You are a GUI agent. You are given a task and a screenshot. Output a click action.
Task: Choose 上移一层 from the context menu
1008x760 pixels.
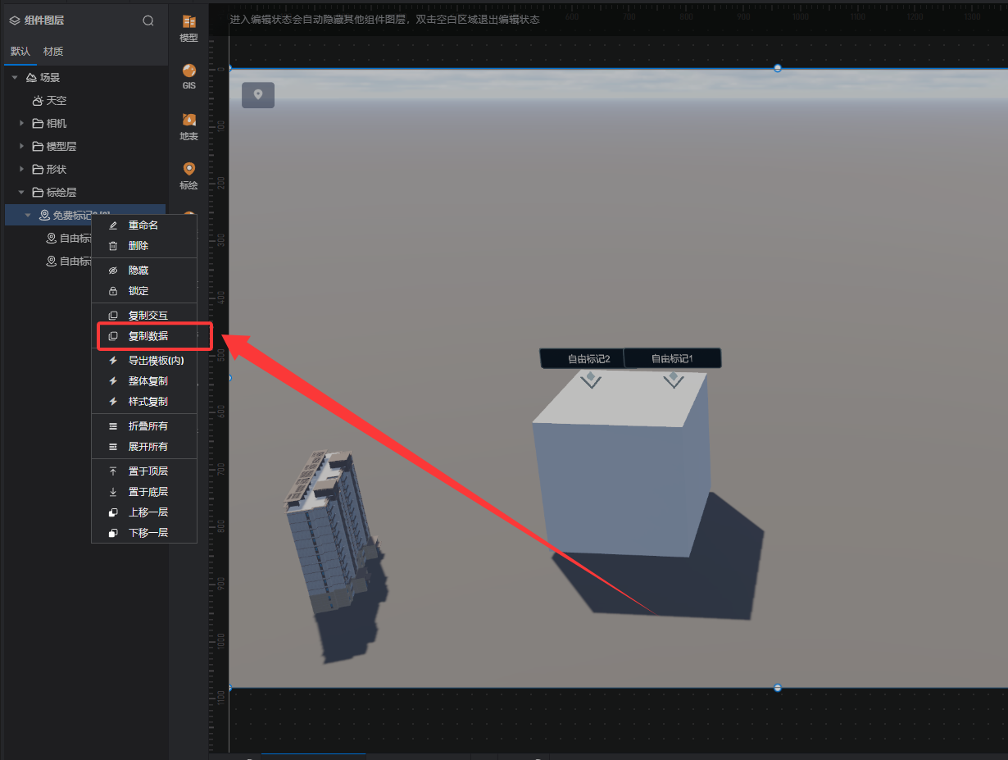[144, 512]
